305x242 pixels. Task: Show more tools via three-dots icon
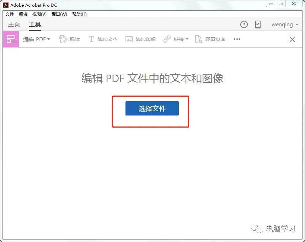tap(237, 39)
